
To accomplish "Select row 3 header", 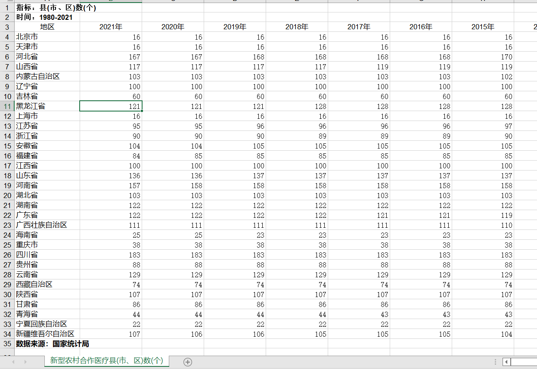I will (7, 27).
